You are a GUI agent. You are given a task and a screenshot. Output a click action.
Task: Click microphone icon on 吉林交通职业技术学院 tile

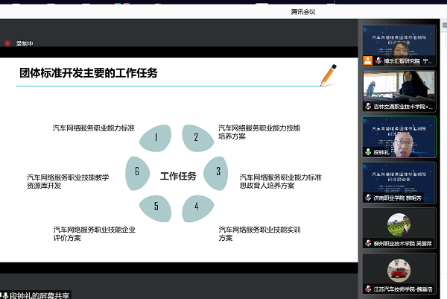pos(367,107)
